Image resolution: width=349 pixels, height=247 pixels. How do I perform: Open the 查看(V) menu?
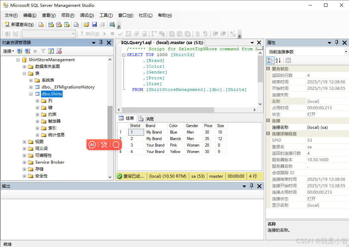pos(49,15)
